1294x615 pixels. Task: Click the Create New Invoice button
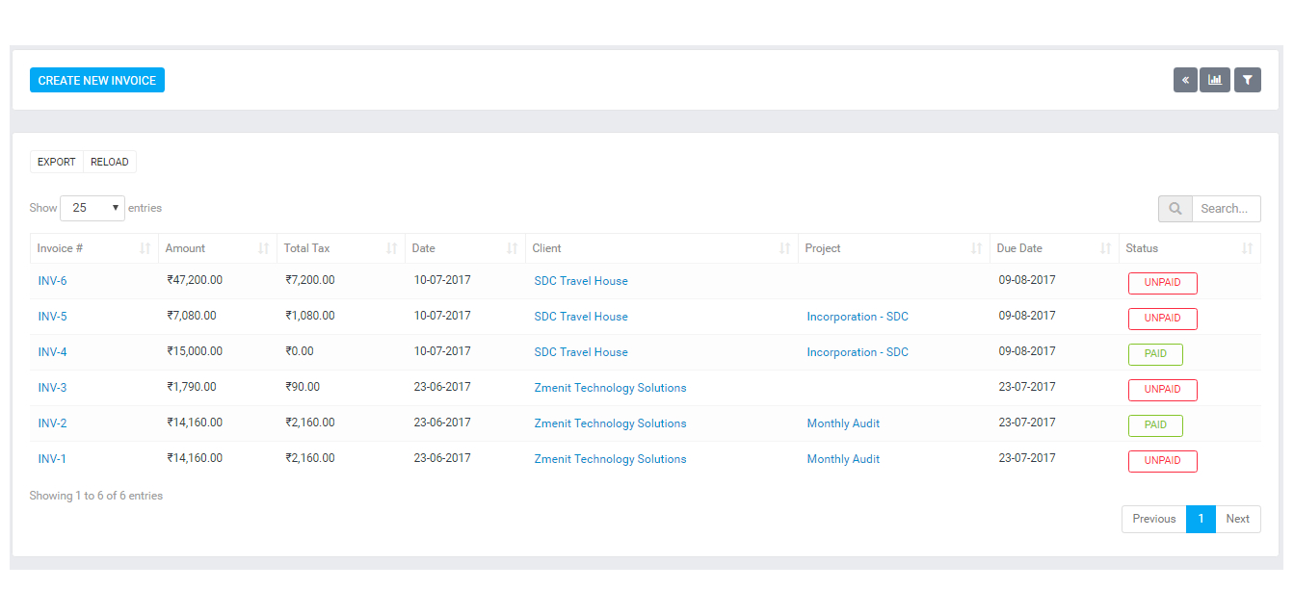pyautogui.click(x=97, y=80)
